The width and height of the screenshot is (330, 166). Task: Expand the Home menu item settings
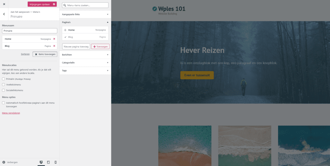coord(29,39)
